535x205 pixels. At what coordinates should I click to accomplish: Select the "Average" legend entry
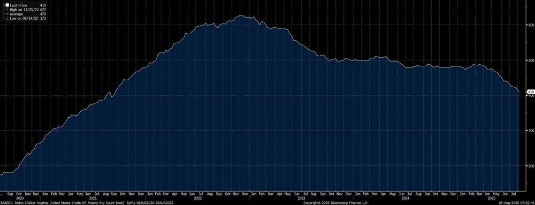tap(16, 14)
